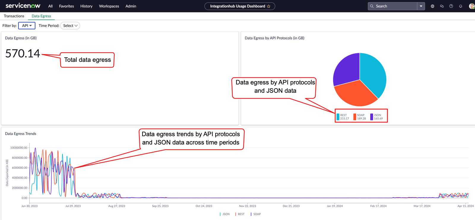Click the Apr 15, 2024 axis label

tap(465, 206)
